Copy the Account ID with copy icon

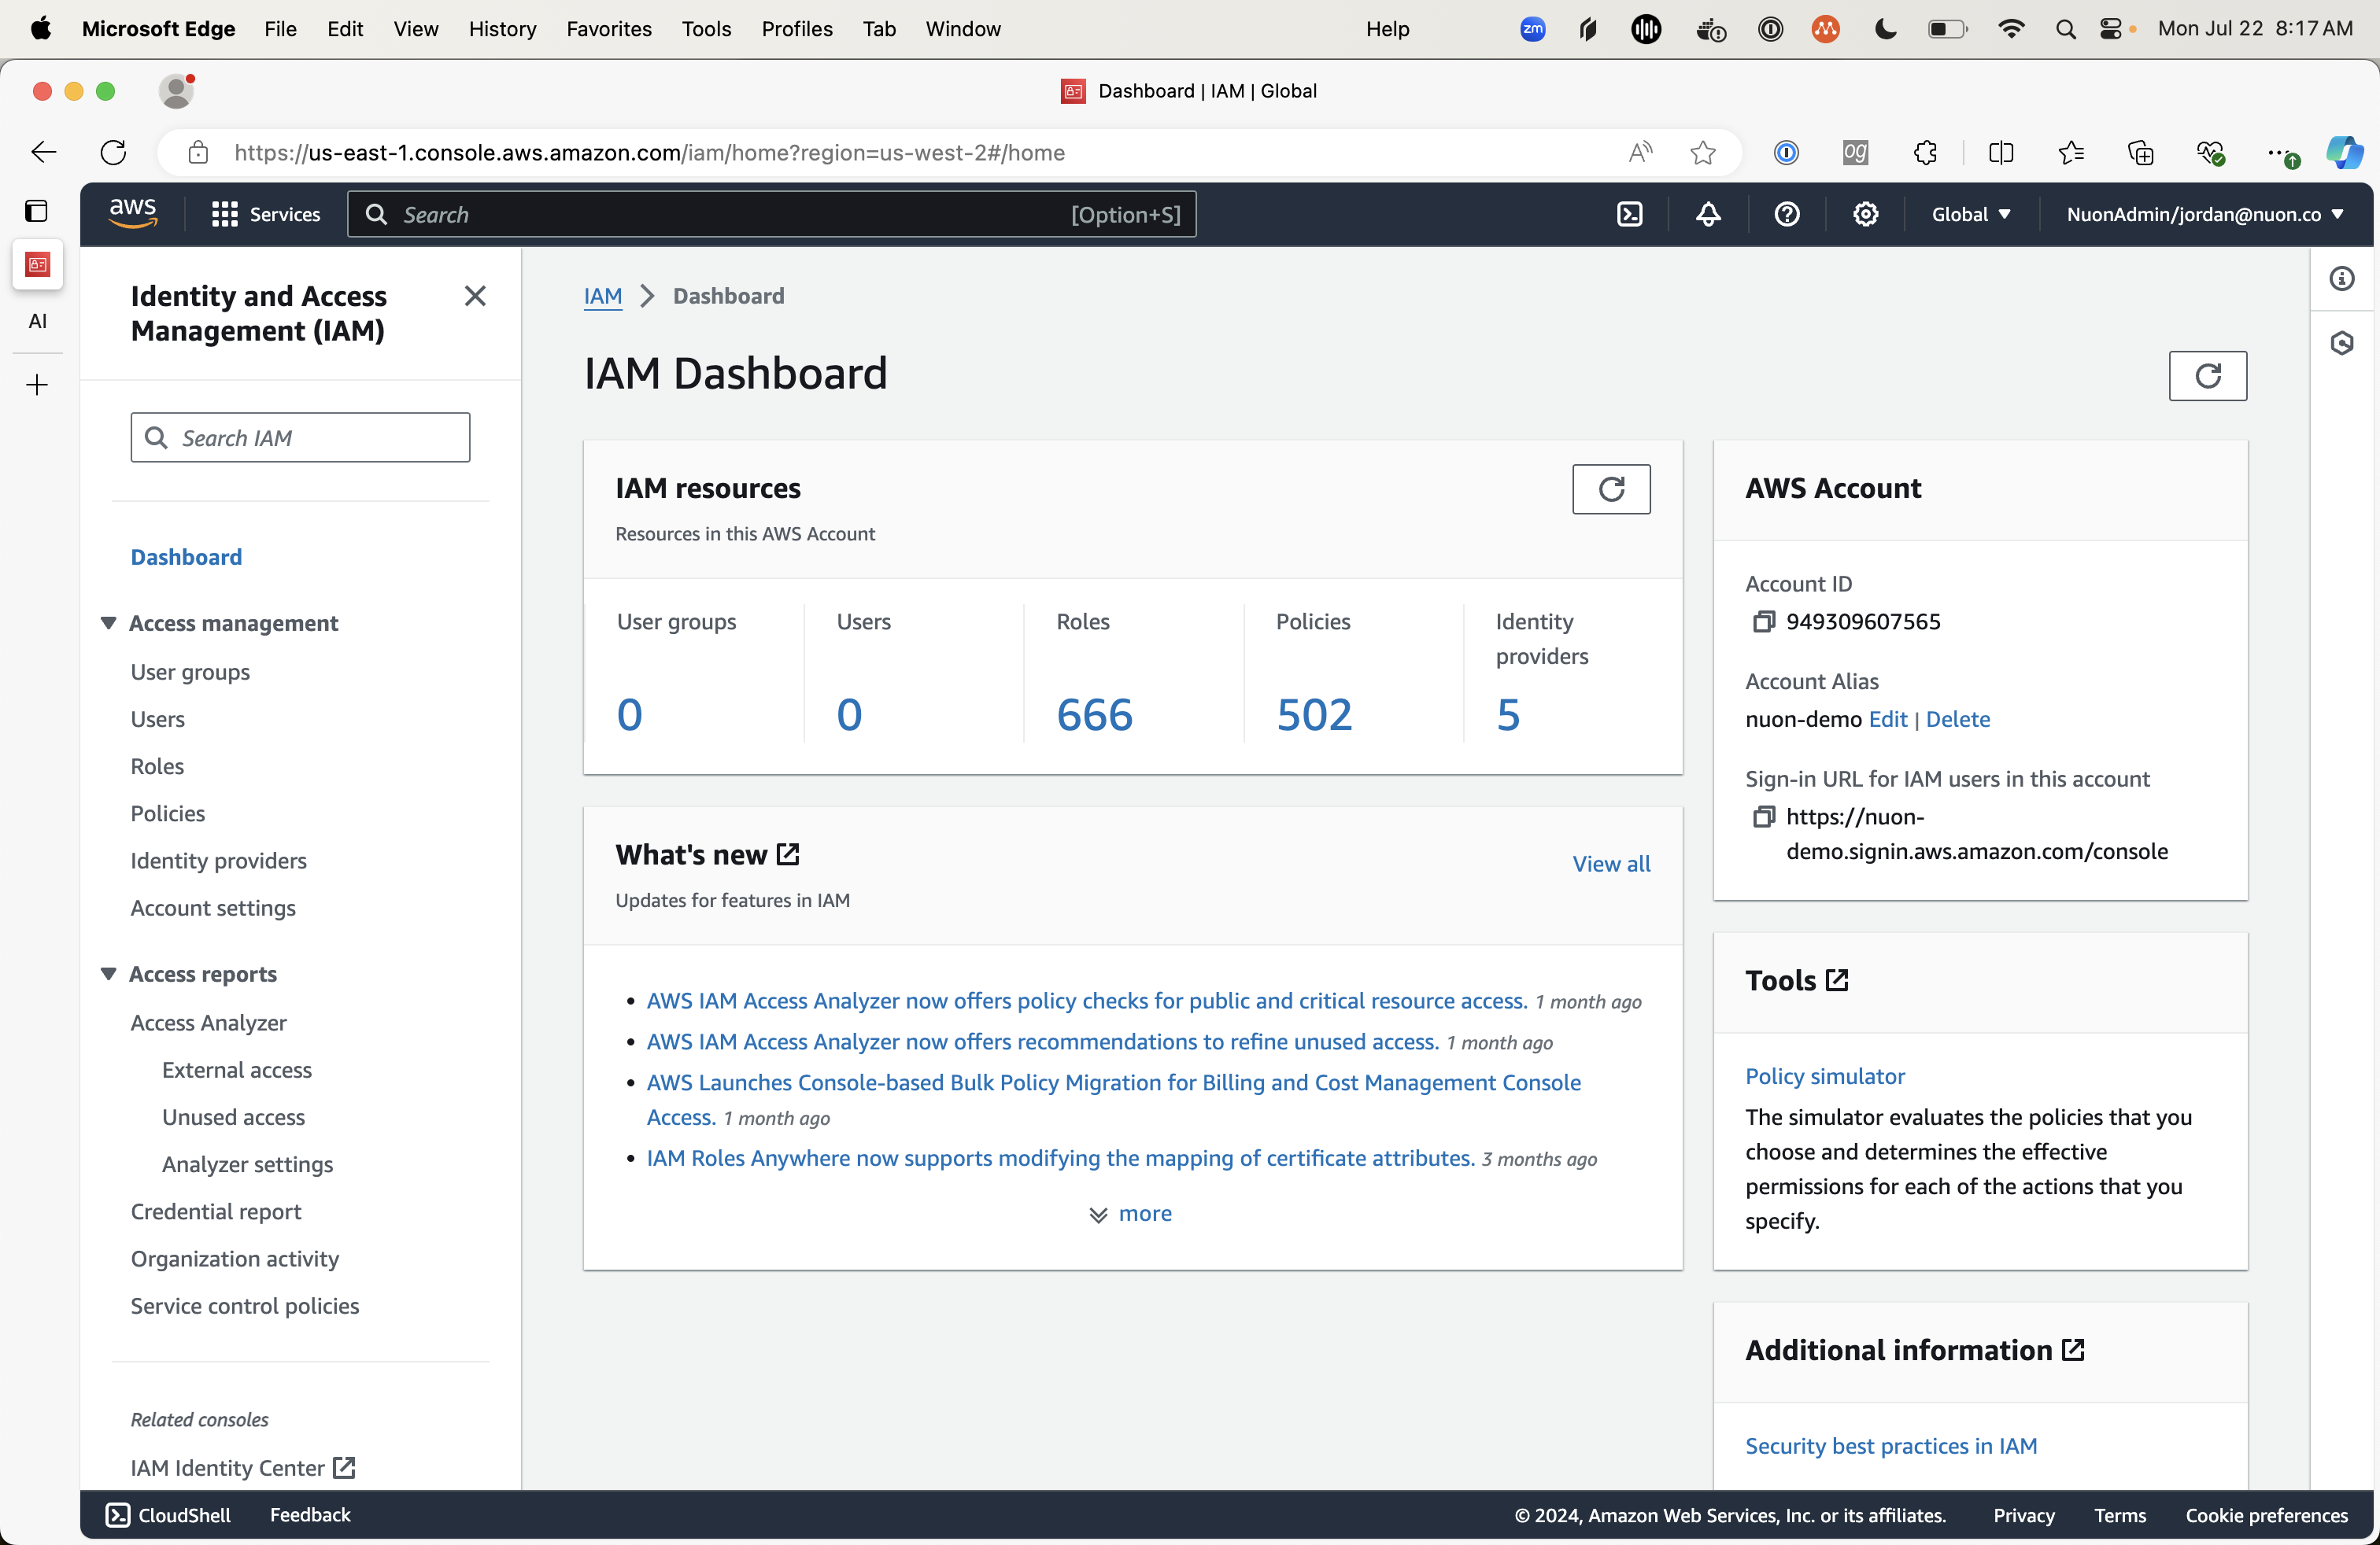[x=1763, y=621]
